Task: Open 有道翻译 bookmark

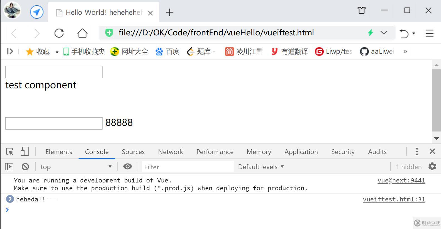Action: pyautogui.click(x=290, y=52)
